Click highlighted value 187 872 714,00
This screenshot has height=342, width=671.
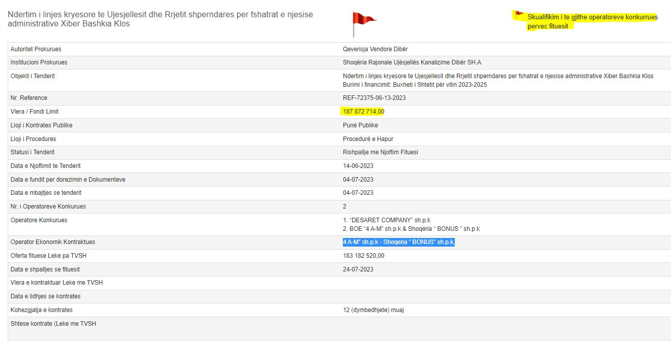[364, 112]
